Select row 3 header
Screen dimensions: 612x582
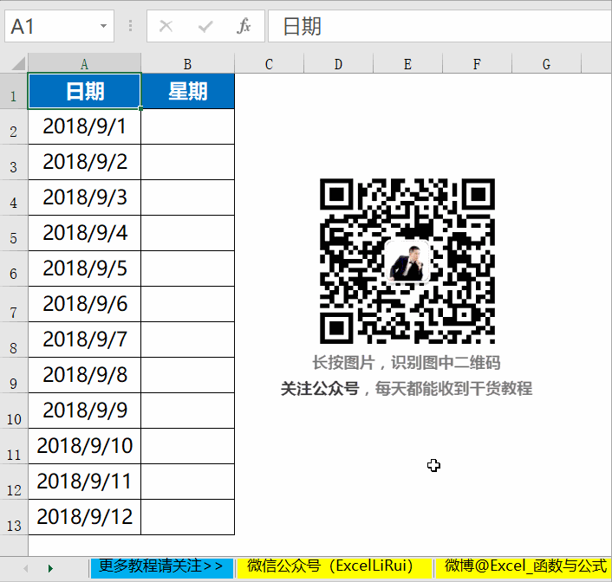tap(14, 162)
